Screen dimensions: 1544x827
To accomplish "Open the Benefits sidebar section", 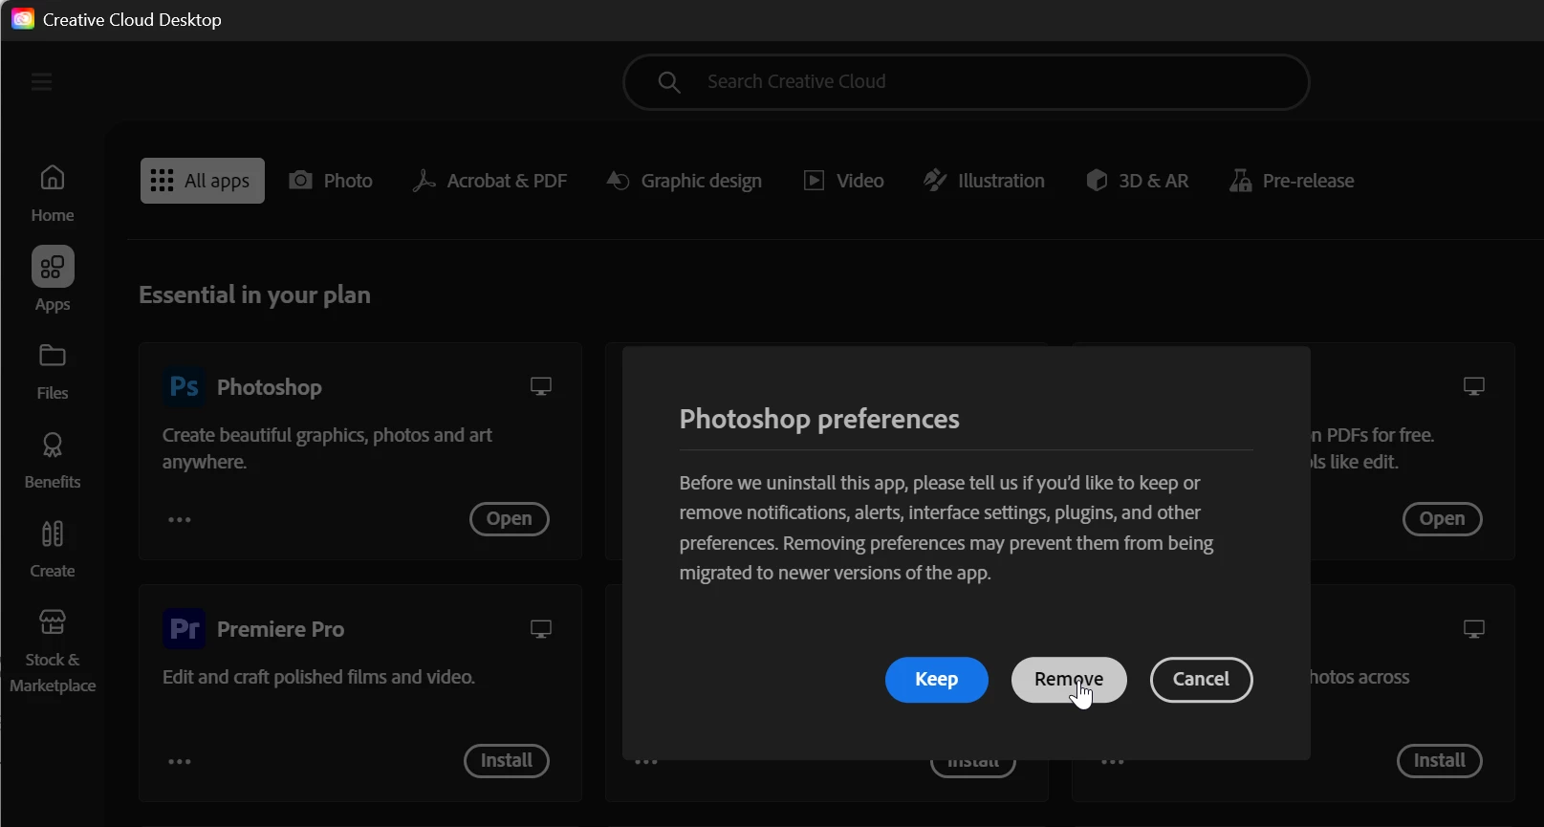I will click(x=53, y=461).
